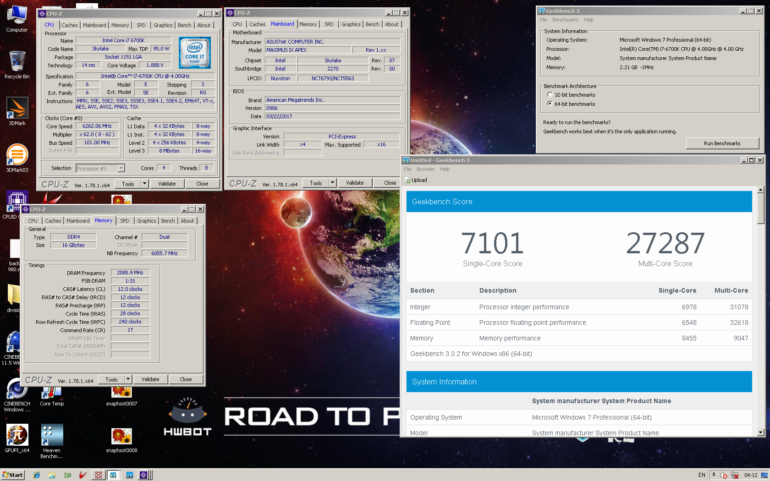Click the DRAM Frequency value 2085.9 MHz

click(130, 273)
